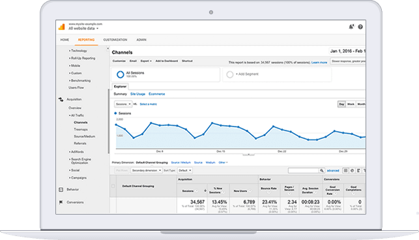This screenshot has height=240, width=419.
Task: Go to the REPORTING tab
Action: (86, 40)
